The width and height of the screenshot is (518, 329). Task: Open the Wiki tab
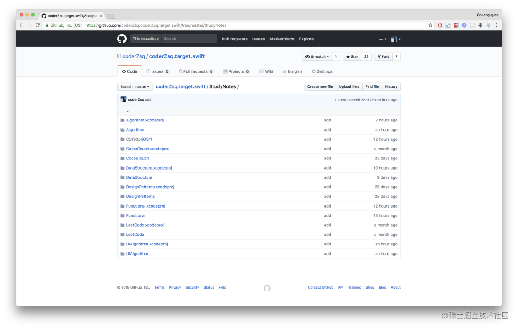point(266,71)
